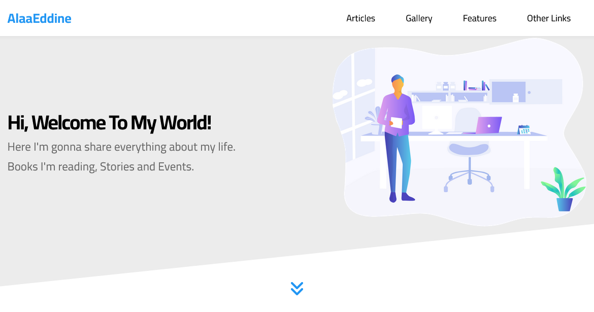Click the 'Hi, Welcome To My World!' heading
This screenshot has width=594, height=312.
pyautogui.click(x=109, y=123)
